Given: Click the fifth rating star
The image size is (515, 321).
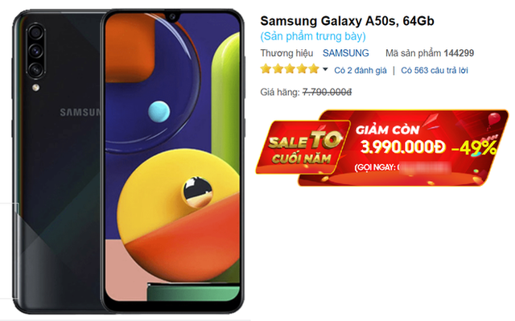Looking at the screenshot, I should pyautogui.click(x=314, y=69).
